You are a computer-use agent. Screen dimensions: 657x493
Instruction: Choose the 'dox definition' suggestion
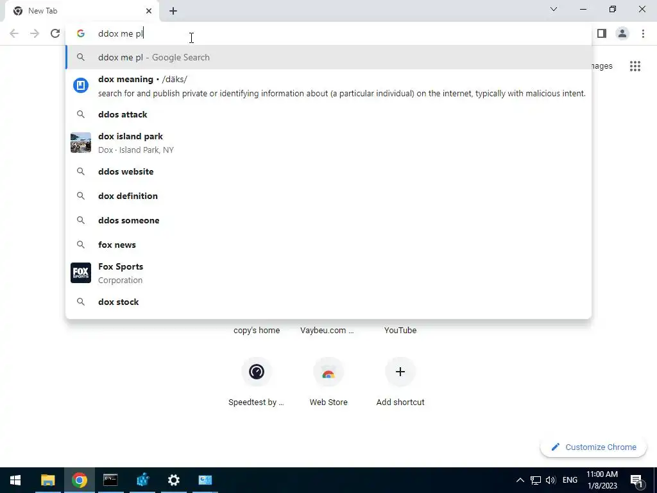[328, 196]
